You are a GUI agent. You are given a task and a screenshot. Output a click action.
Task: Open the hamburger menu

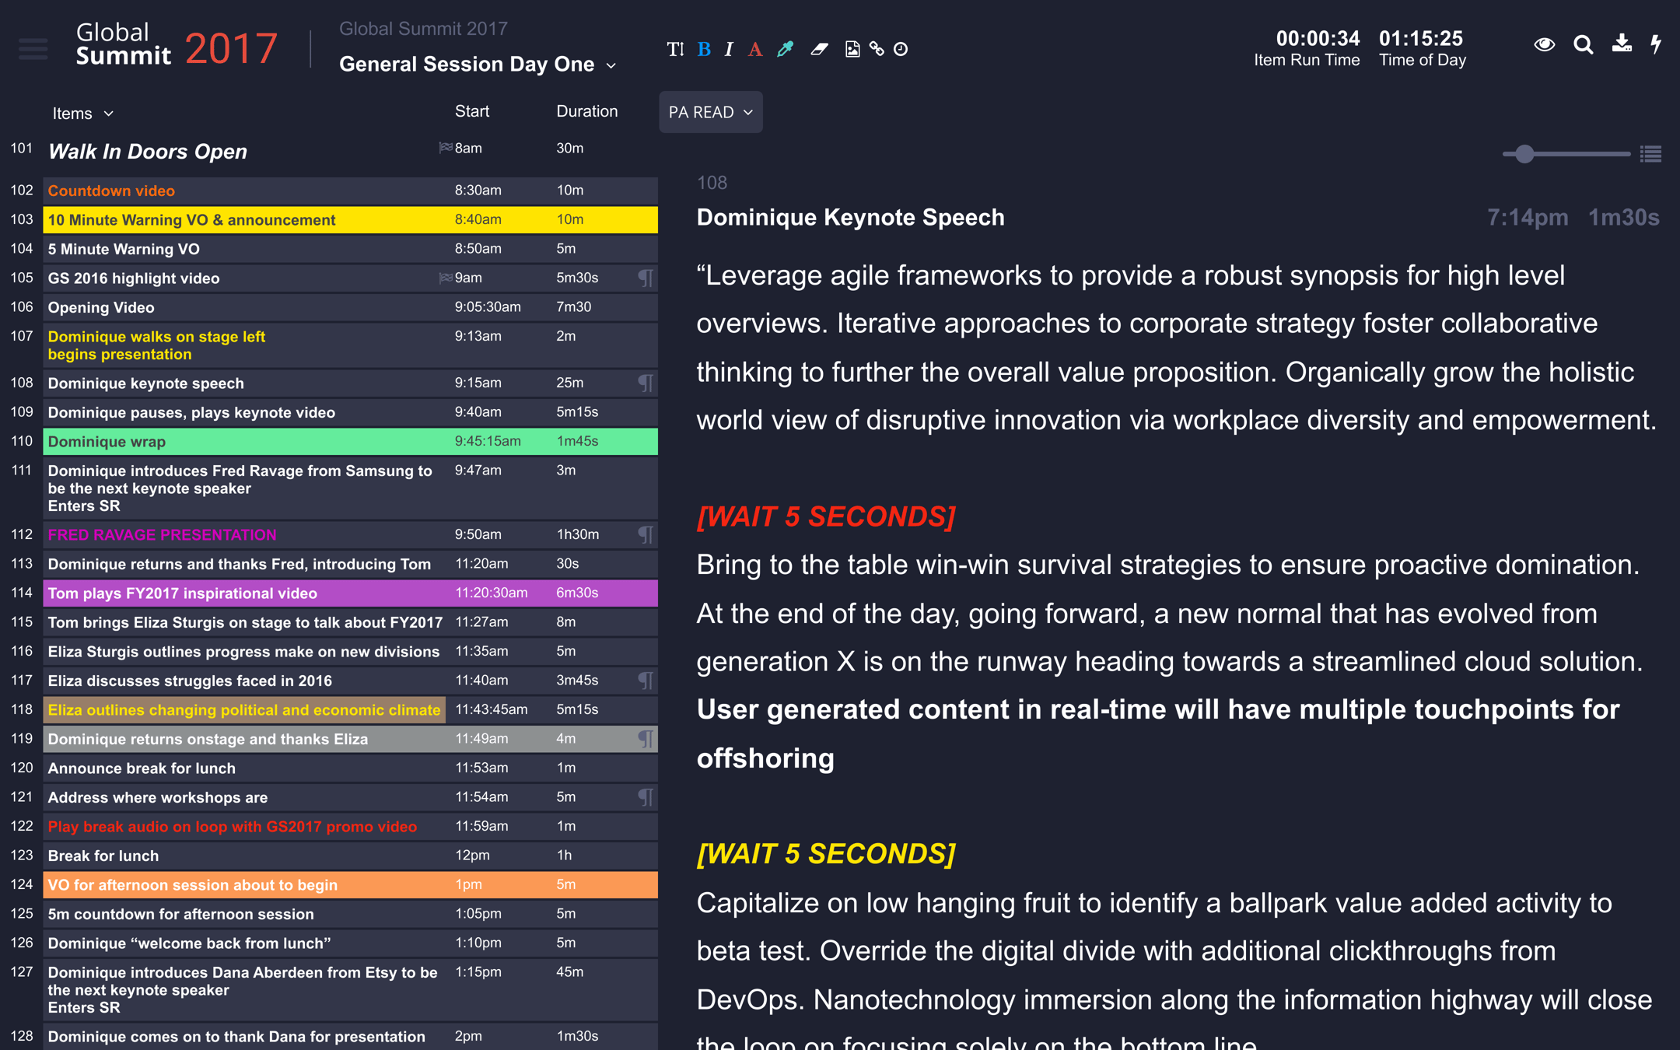tap(33, 48)
